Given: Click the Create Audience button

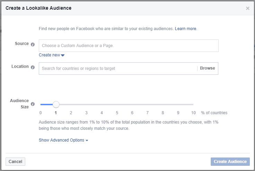Looking at the screenshot, I should pos(230,162).
